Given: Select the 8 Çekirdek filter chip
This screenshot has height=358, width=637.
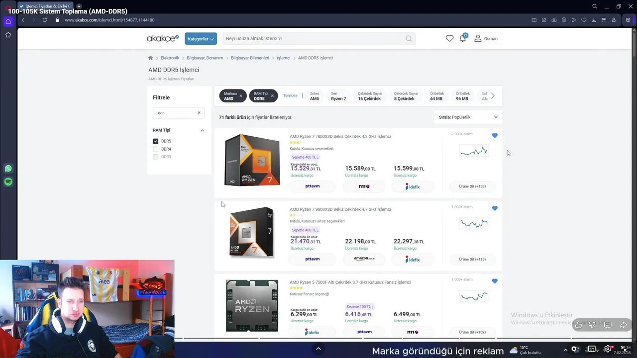Looking at the screenshot, I should [406, 96].
